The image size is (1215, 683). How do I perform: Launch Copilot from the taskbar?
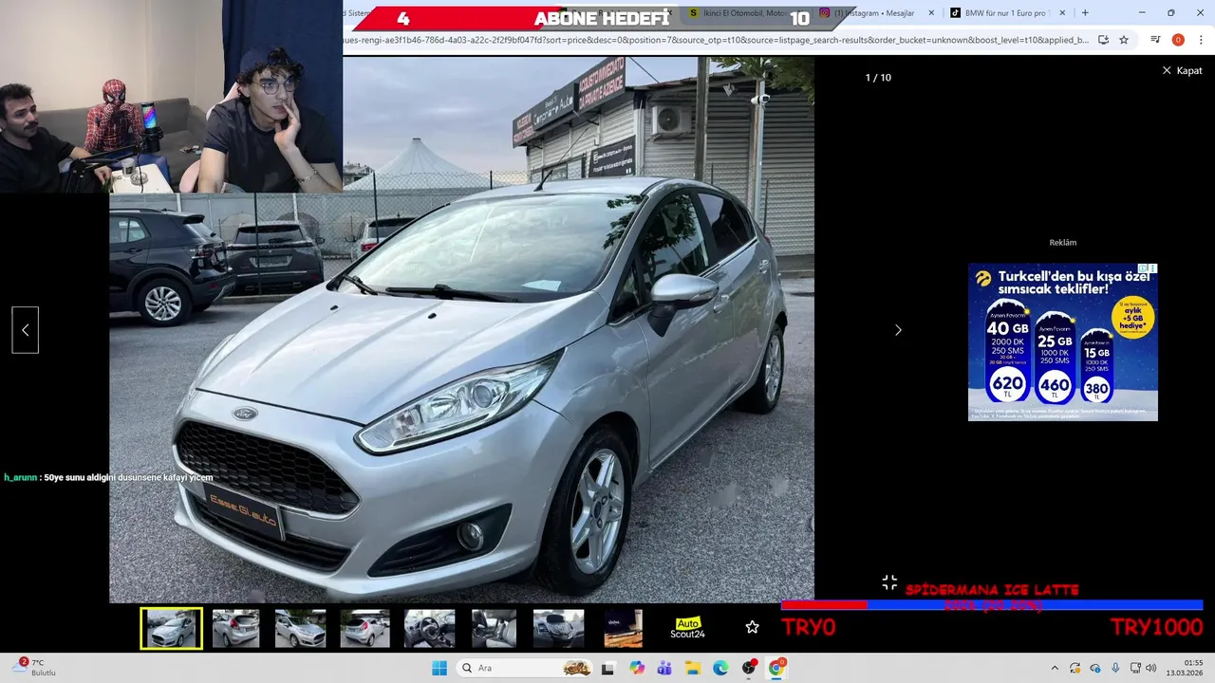click(x=637, y=668)
